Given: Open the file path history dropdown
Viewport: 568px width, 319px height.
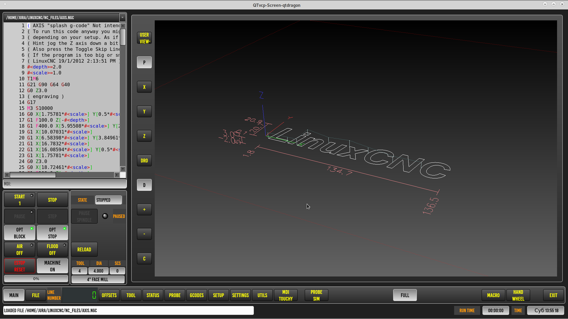Looking at the screenshot, I should point(122,17).
